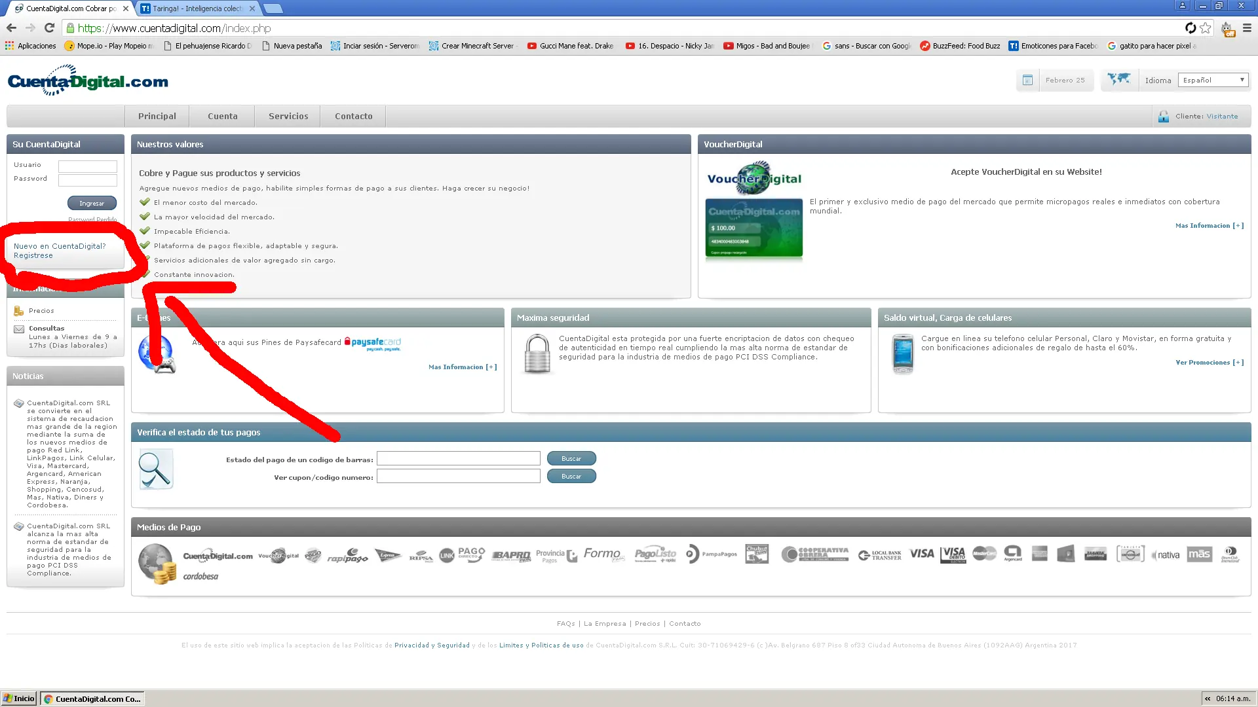Click Buscar next to the cupon field
The image size is (1258, 707).
click(x=571, y=477)
